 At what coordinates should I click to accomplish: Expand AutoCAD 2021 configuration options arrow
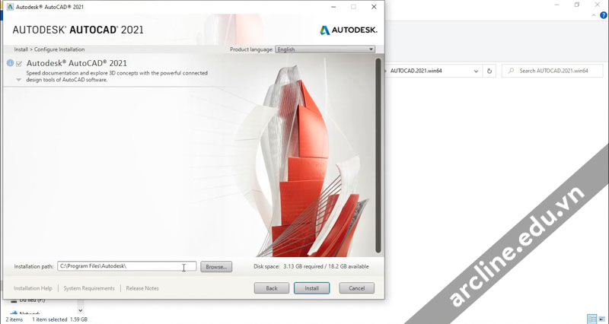[19, 78]
